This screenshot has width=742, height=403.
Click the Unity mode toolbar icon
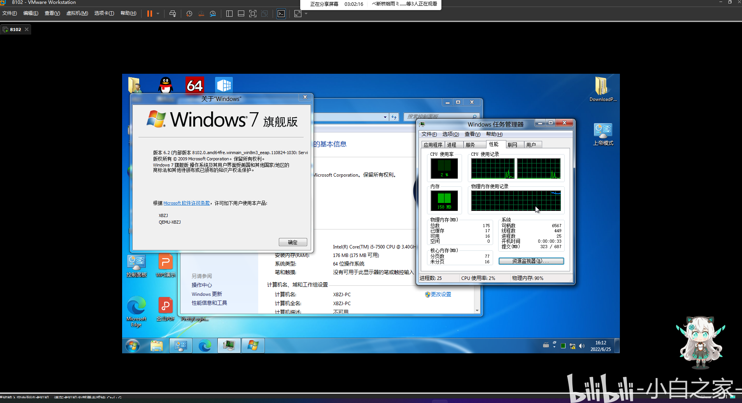coord(264,14)
